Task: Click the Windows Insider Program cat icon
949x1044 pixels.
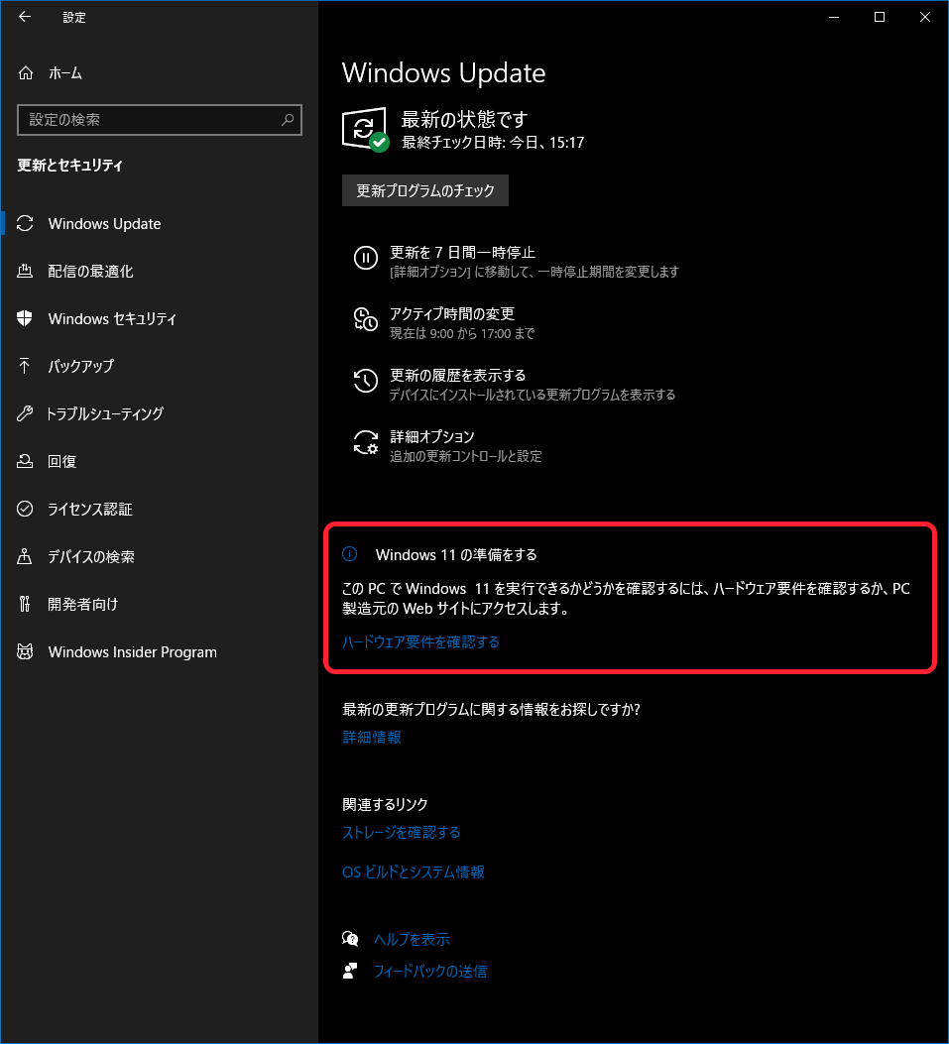Action: pos(26,651)
